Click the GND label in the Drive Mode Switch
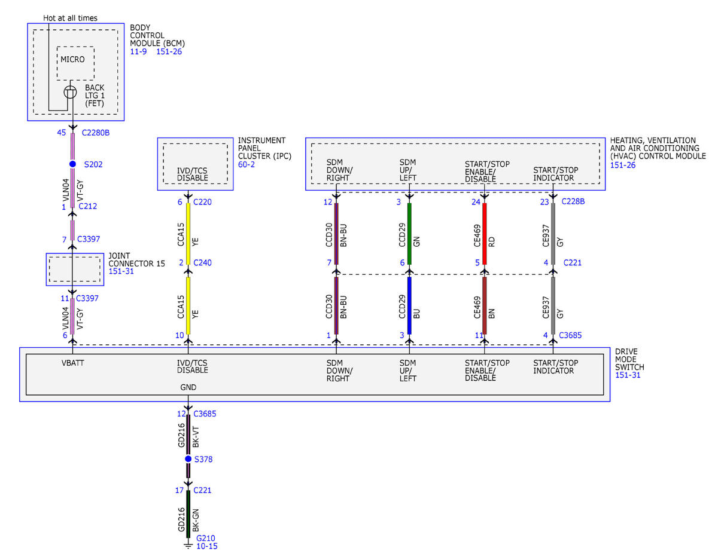The image size is (718, 554). [x=188, y=387]
